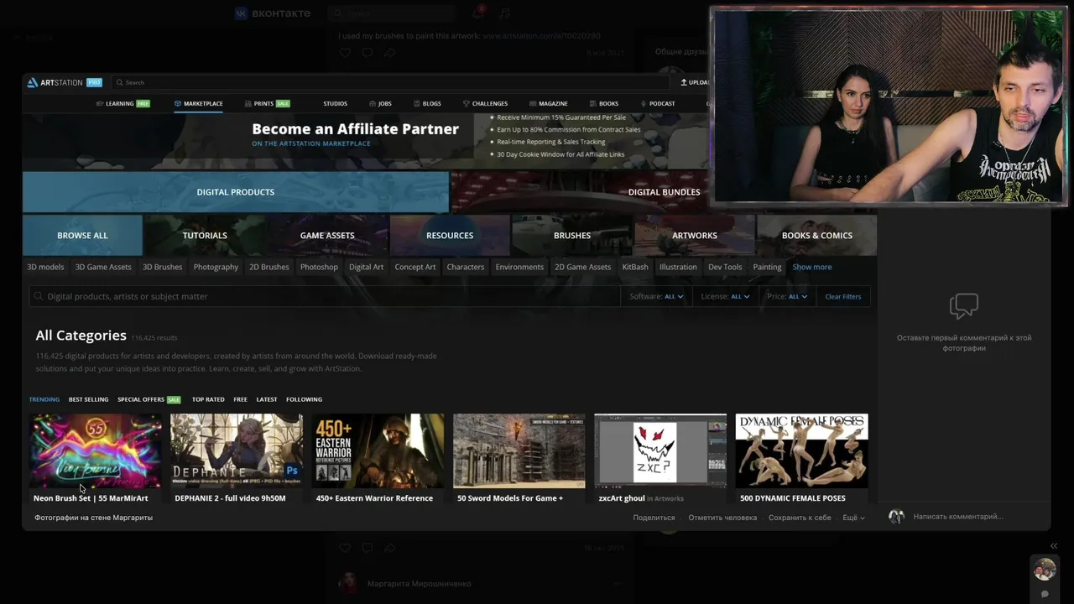Click the search icon in product search bar

coord(38,296)
